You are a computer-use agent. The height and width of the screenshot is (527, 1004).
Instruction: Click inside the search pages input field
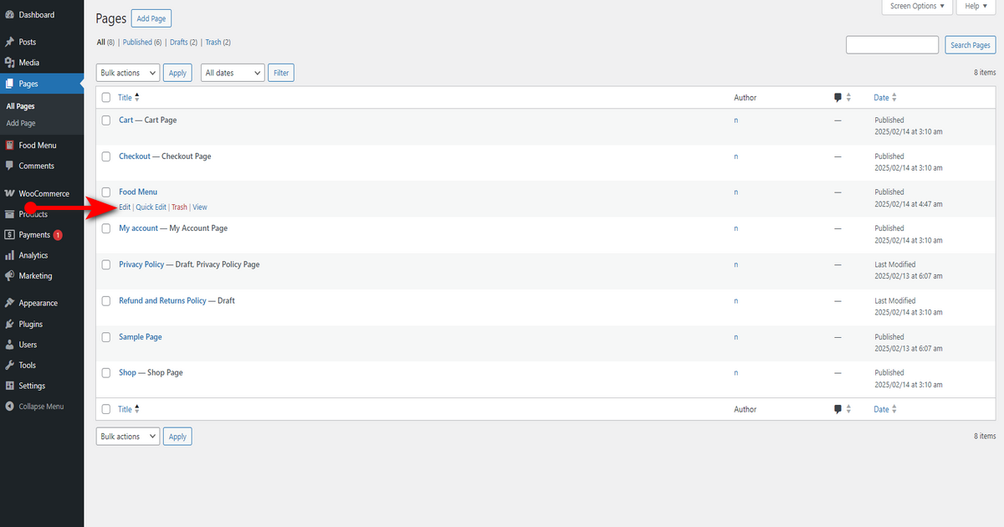pos(893,45)
